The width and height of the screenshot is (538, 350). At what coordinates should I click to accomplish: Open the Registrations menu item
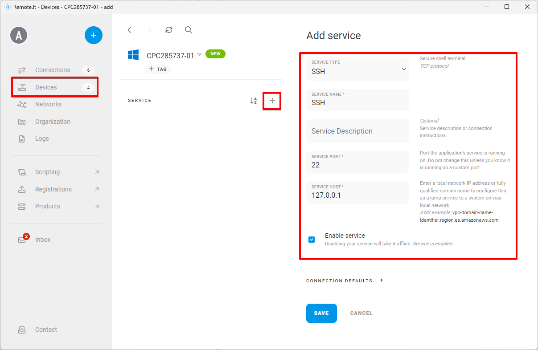pos(56,189)
